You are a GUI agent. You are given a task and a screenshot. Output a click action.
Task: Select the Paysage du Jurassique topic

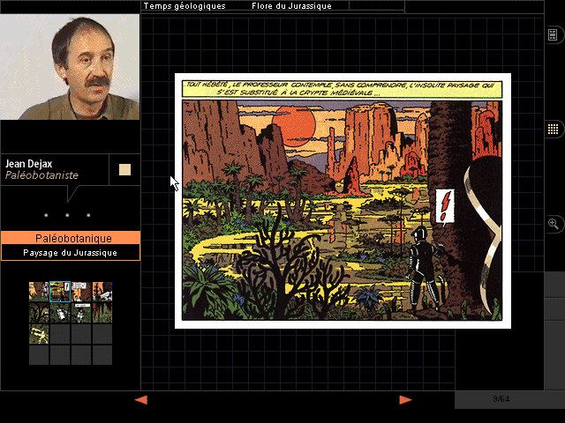tap(71, 253)
